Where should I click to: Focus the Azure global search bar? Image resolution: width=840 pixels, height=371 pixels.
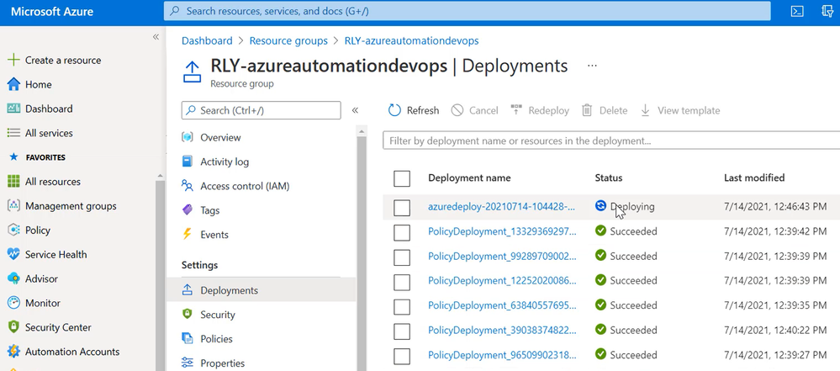click(467, 12)
